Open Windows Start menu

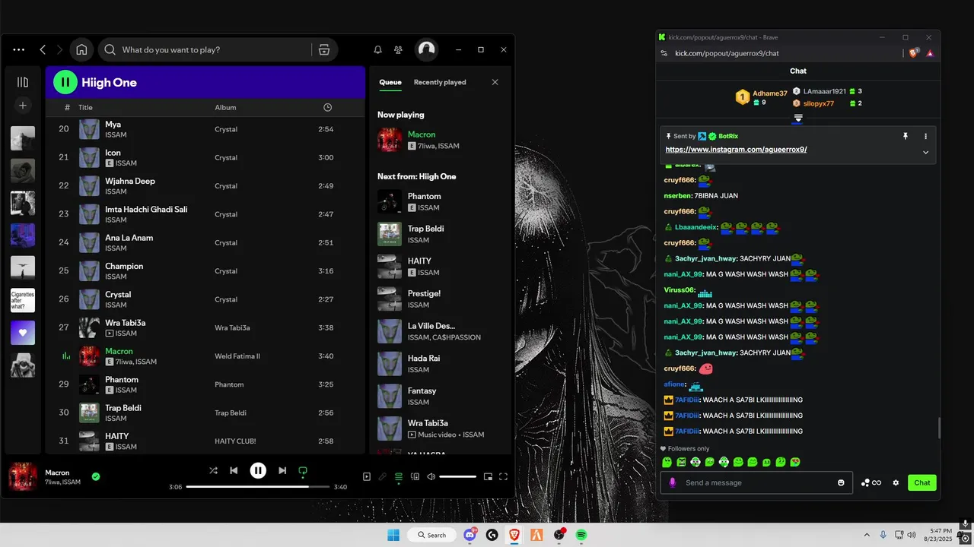point(393,535)
